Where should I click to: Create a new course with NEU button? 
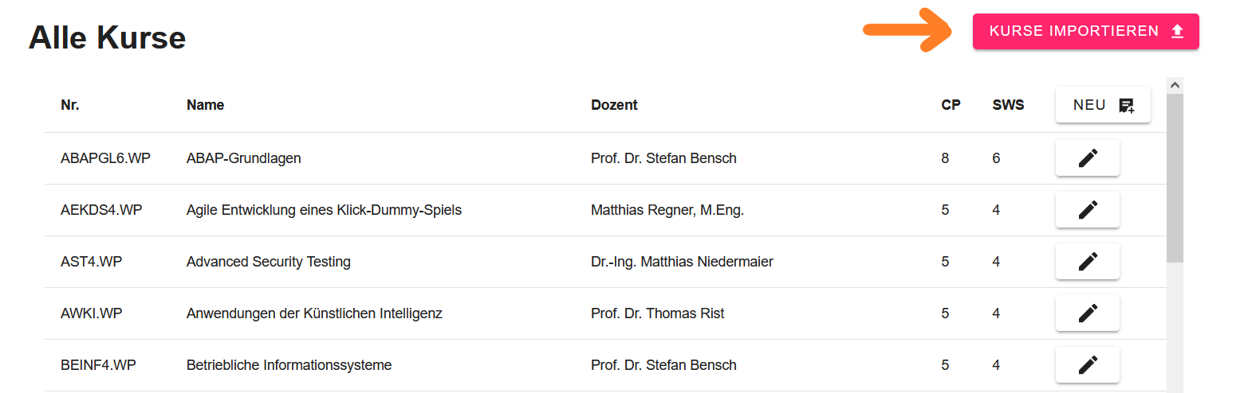pyautogui.click(x=1102, y=105)
